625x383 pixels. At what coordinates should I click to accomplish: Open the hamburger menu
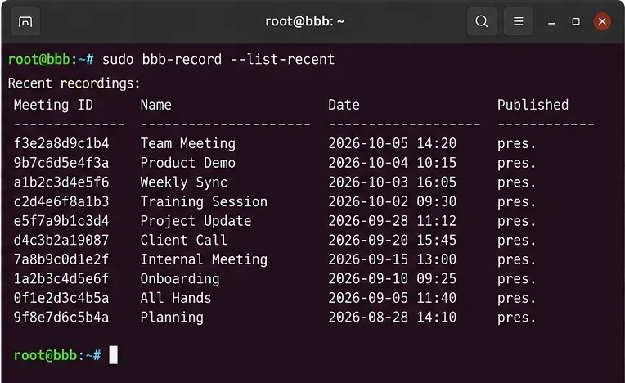pos(518,21)
